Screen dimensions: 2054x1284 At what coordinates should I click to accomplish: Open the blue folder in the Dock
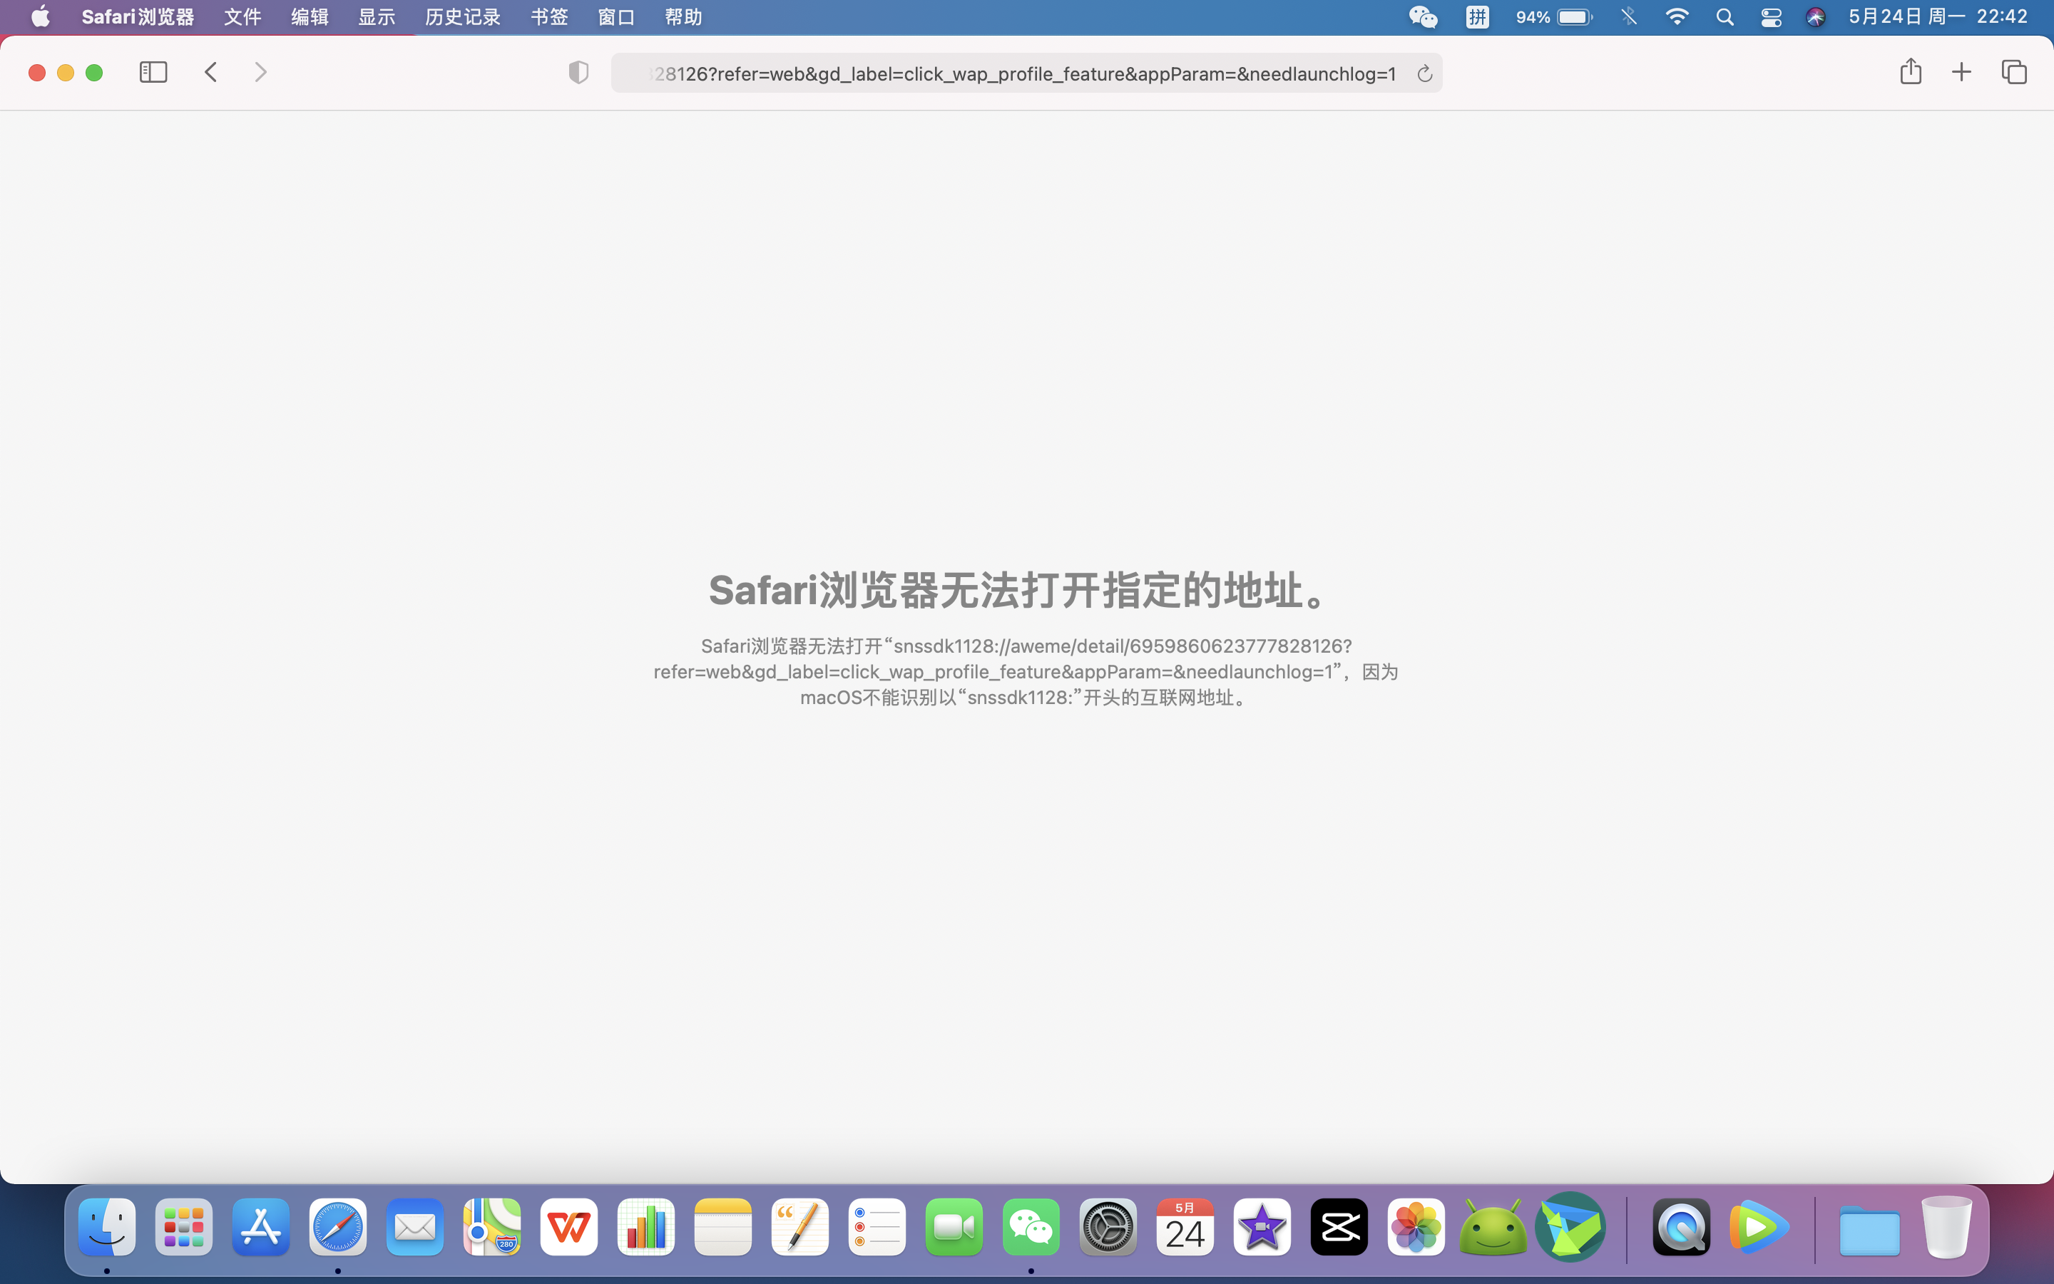point(1870,1230)
